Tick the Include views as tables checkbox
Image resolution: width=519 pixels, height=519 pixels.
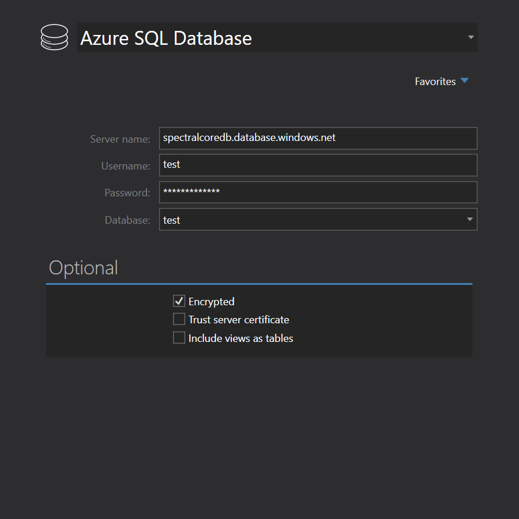tap(179, 338)
